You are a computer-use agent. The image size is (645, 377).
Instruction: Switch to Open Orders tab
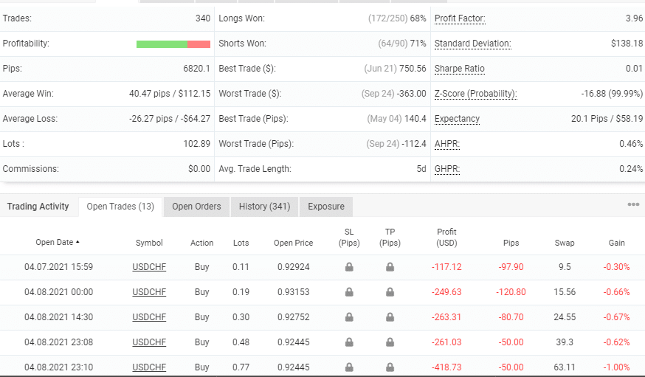pos(196,207)
